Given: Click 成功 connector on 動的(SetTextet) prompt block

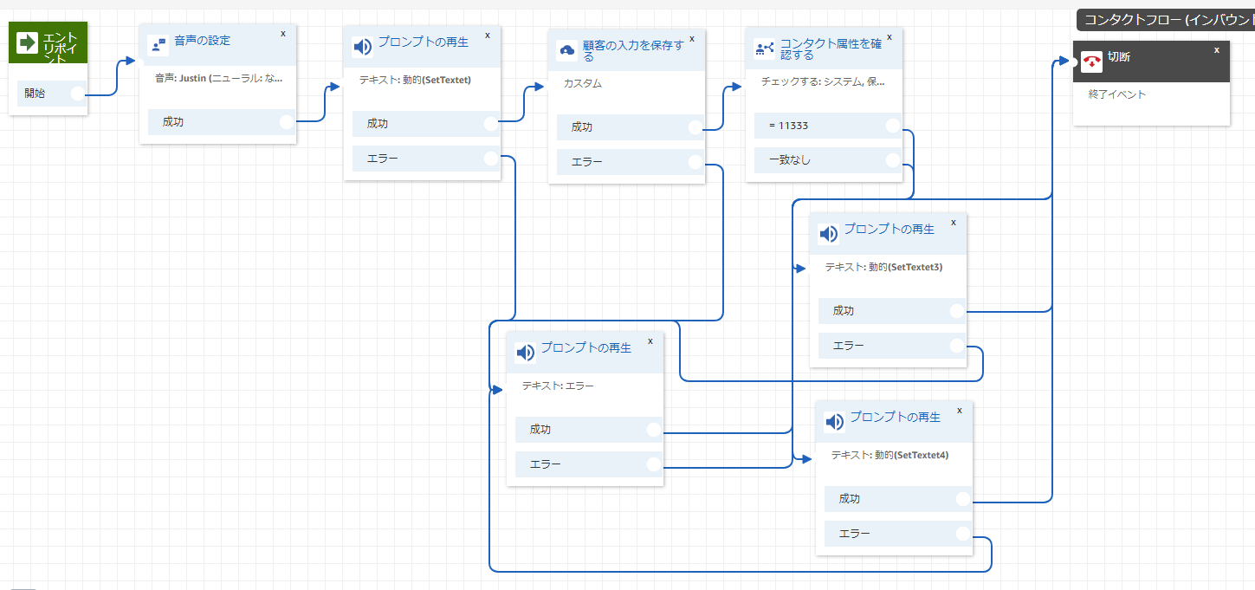Looking at the screenshot, I should 491,124.
